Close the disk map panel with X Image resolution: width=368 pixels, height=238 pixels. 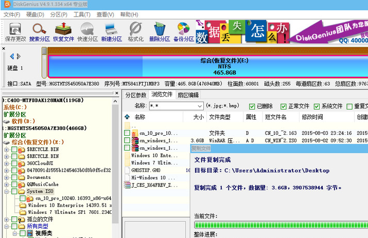tap(4, 48)
